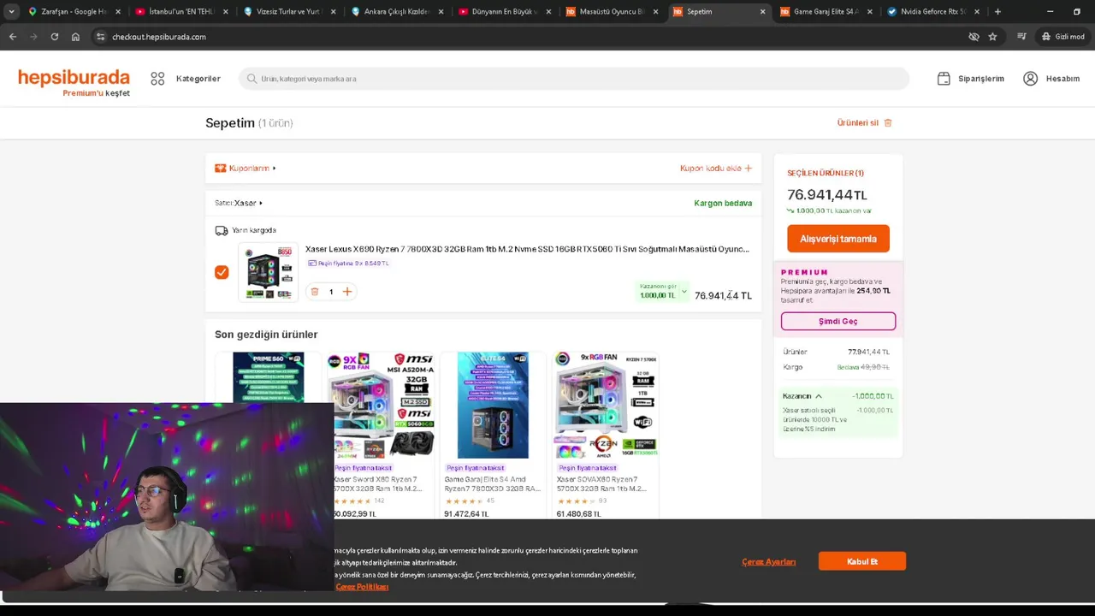Switch to the Zarafşan Google Maps tab
Image resolution: width=1095 pixels, height=616 pixels.
tap(67, 12)
